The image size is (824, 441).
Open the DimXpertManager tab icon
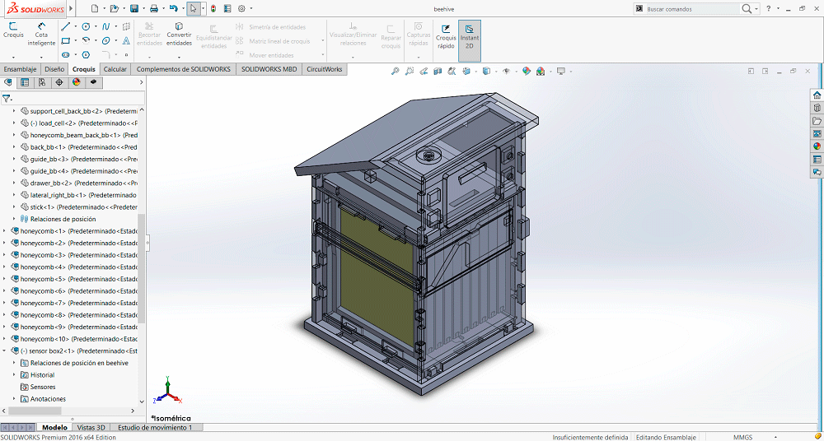click(59, 82)
